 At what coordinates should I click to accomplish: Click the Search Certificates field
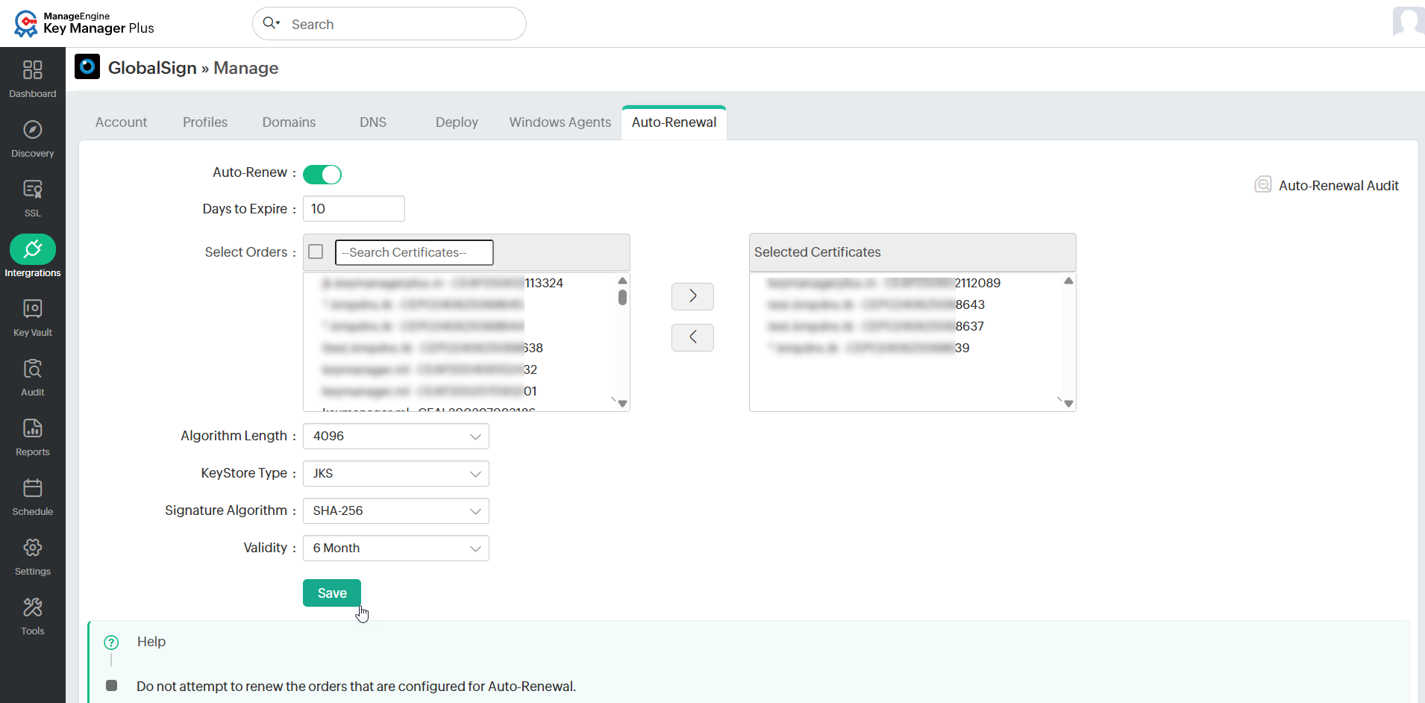click(414, 252)
